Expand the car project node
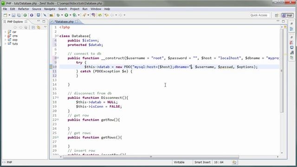297x167 pixels. tap(5, 32)
